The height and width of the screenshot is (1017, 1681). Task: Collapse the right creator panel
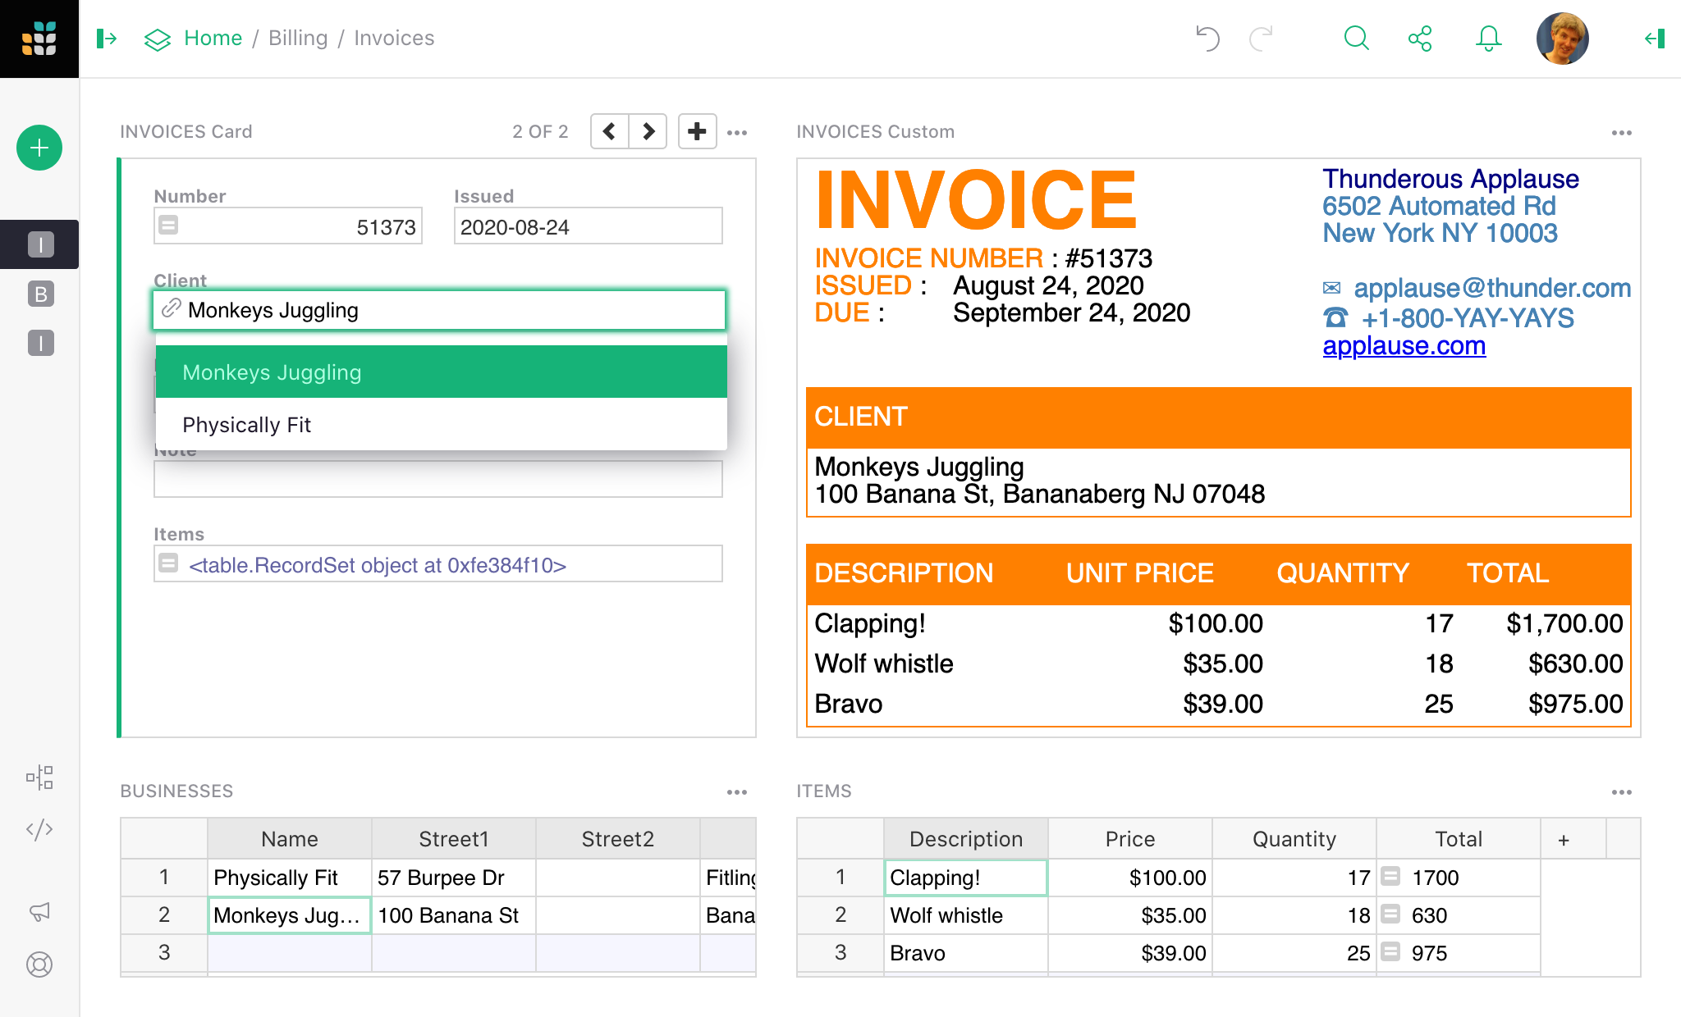click(x=1652, y=38)
